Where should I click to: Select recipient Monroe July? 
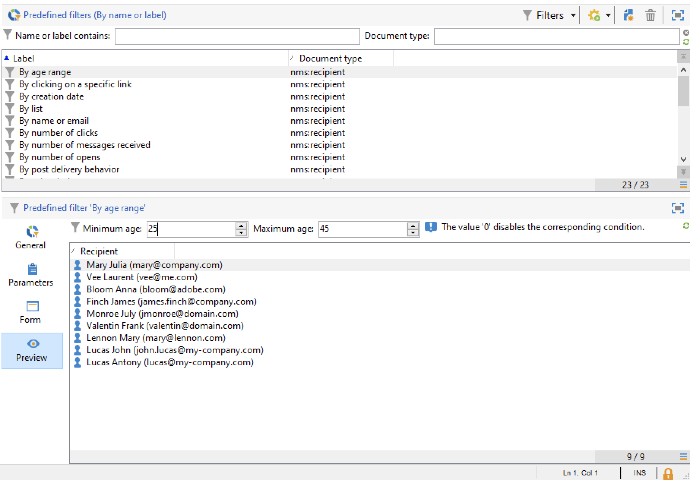coord(380,314)
